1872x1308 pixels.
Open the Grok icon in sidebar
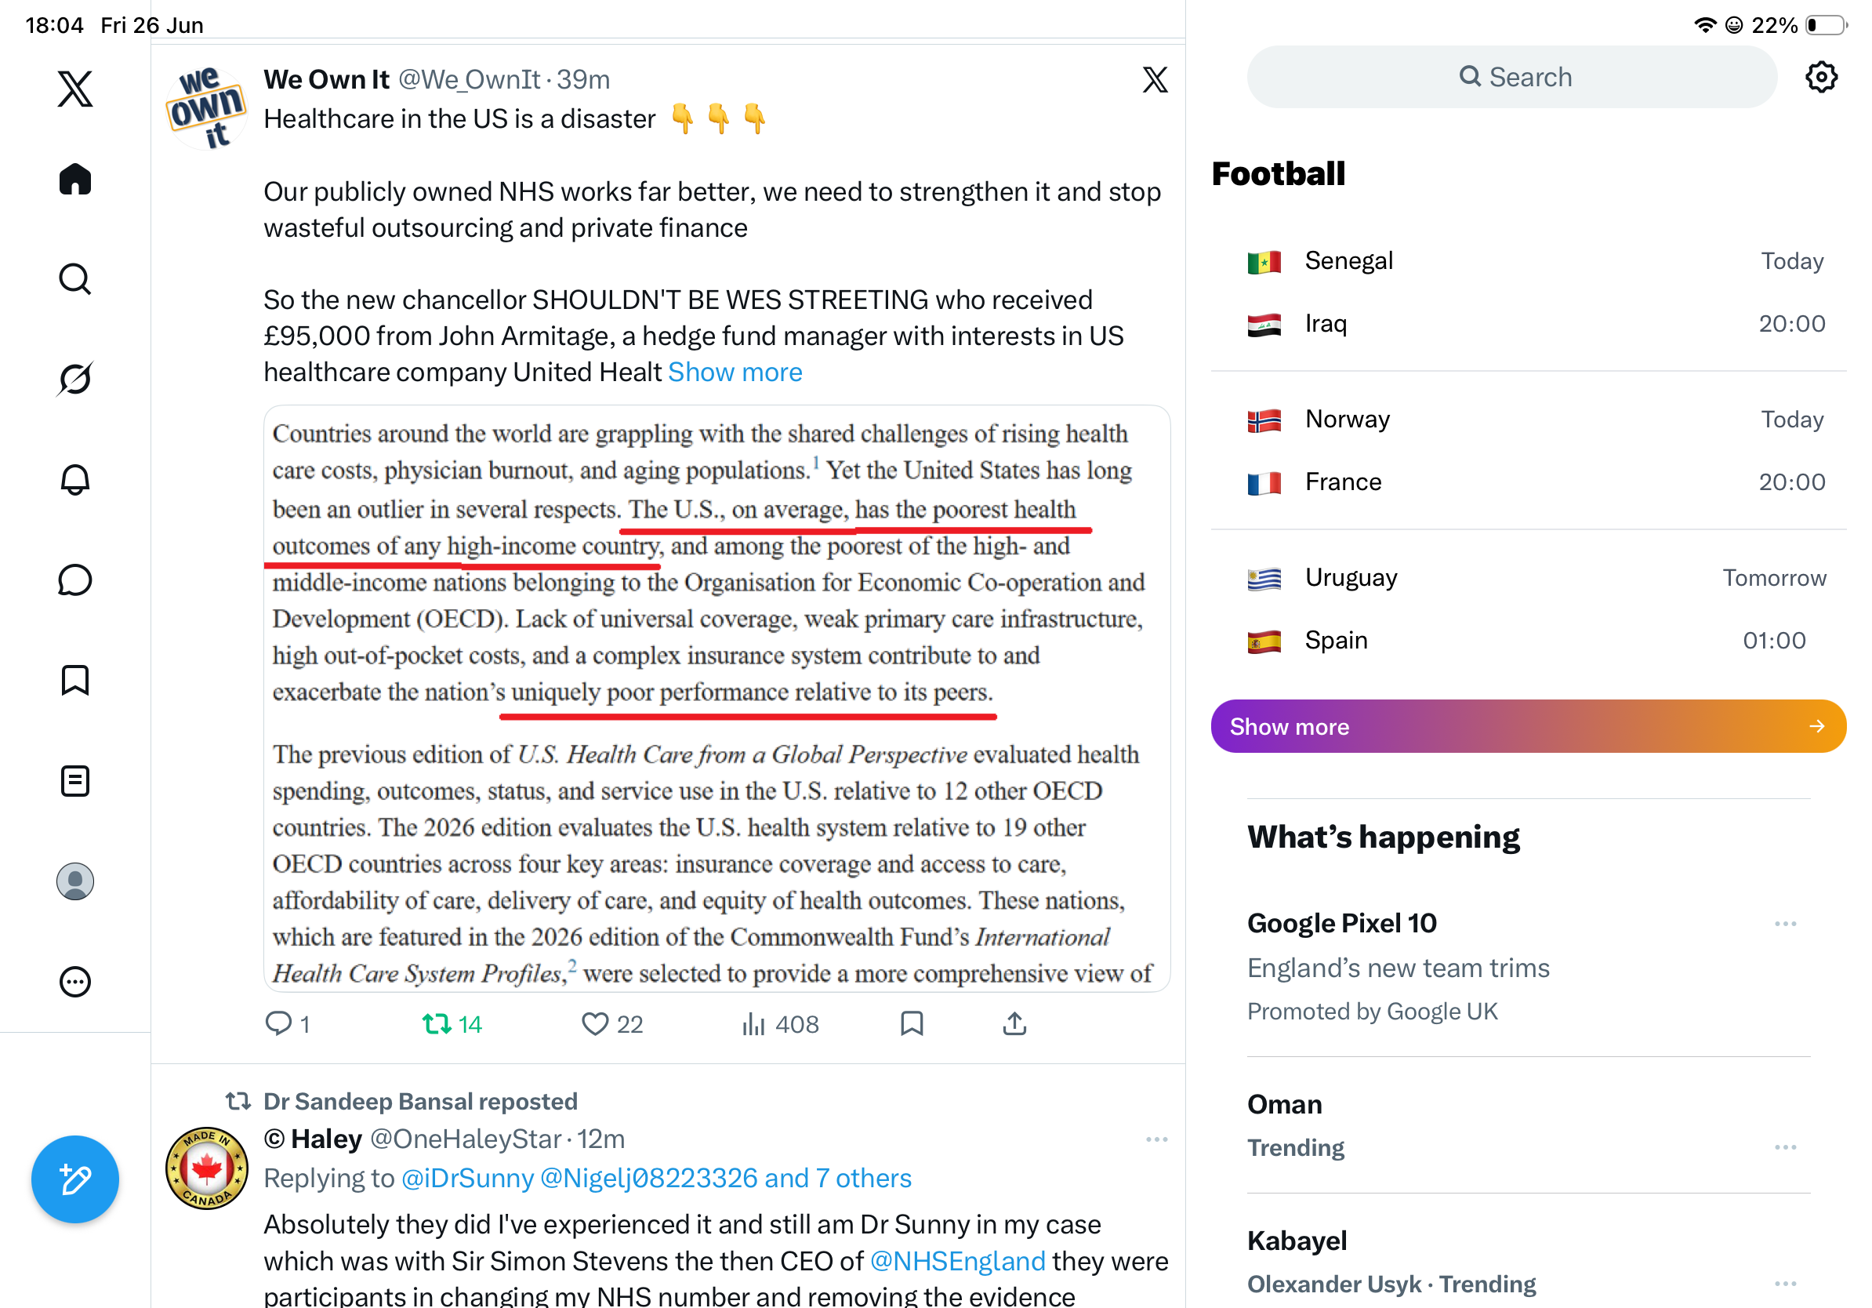click(75, 379)
